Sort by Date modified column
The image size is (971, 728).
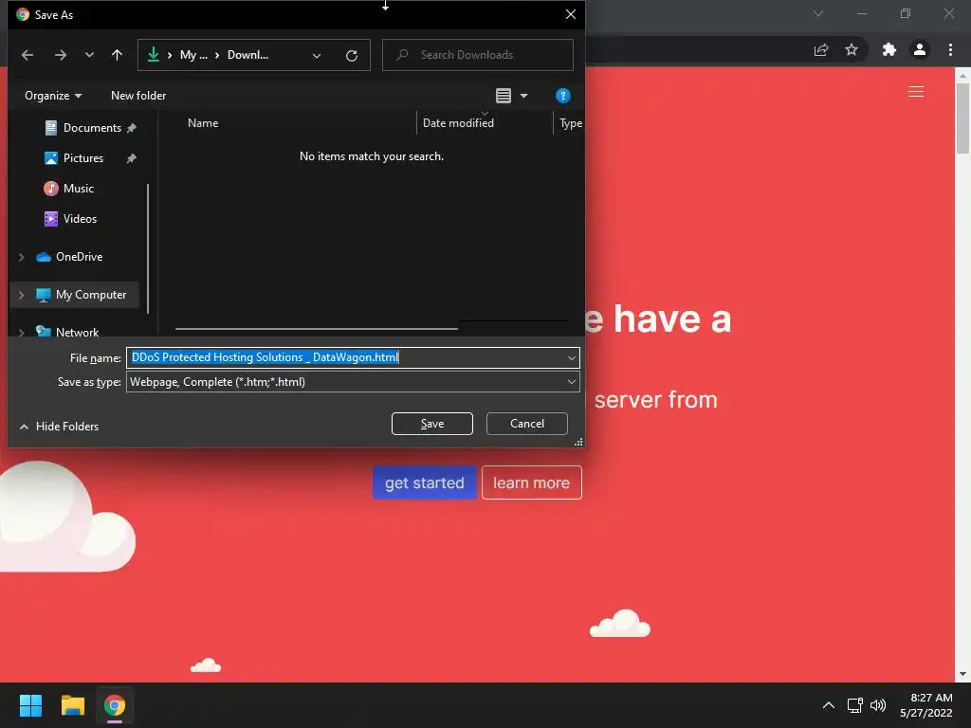458,123
